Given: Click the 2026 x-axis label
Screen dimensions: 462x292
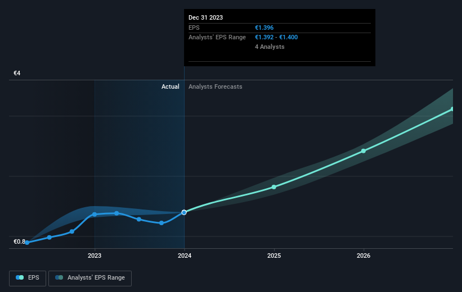Looking at the screenshot, I should pos(364,255).
